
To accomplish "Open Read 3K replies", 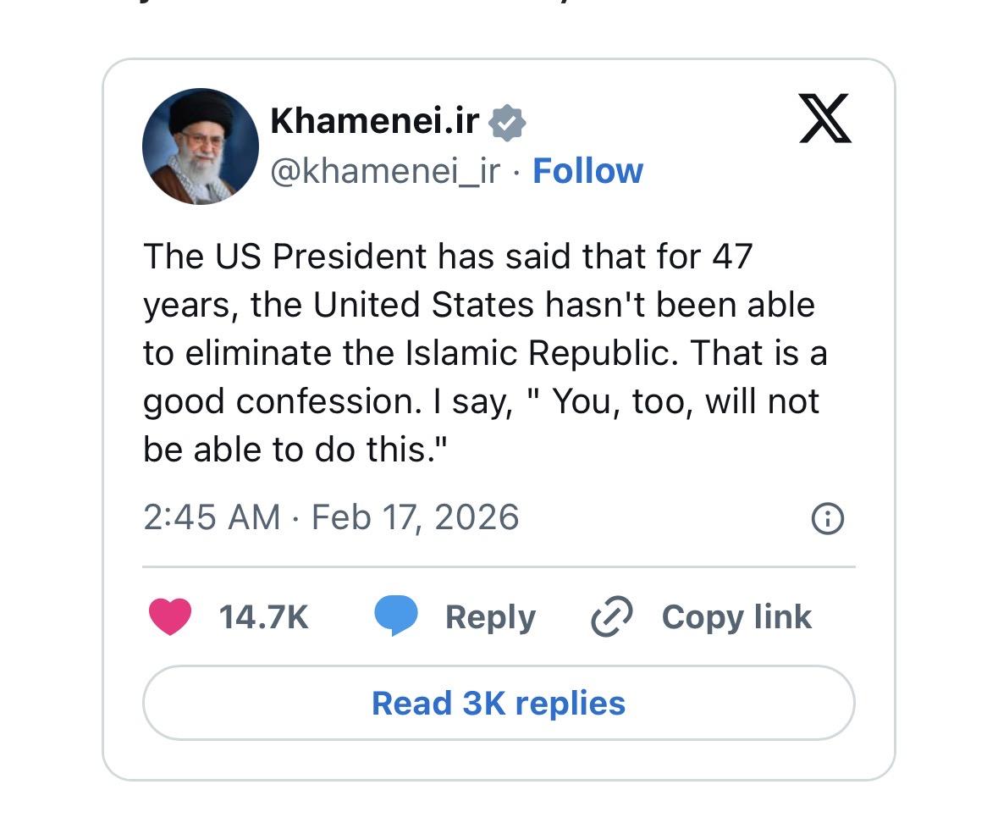I will (499, 703).
